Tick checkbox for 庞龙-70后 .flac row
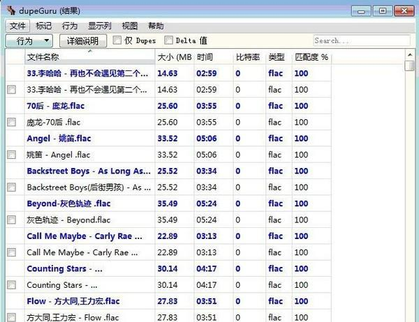Image resolution: width=419 pixels, height=322 pixels. tap(11, 122)
